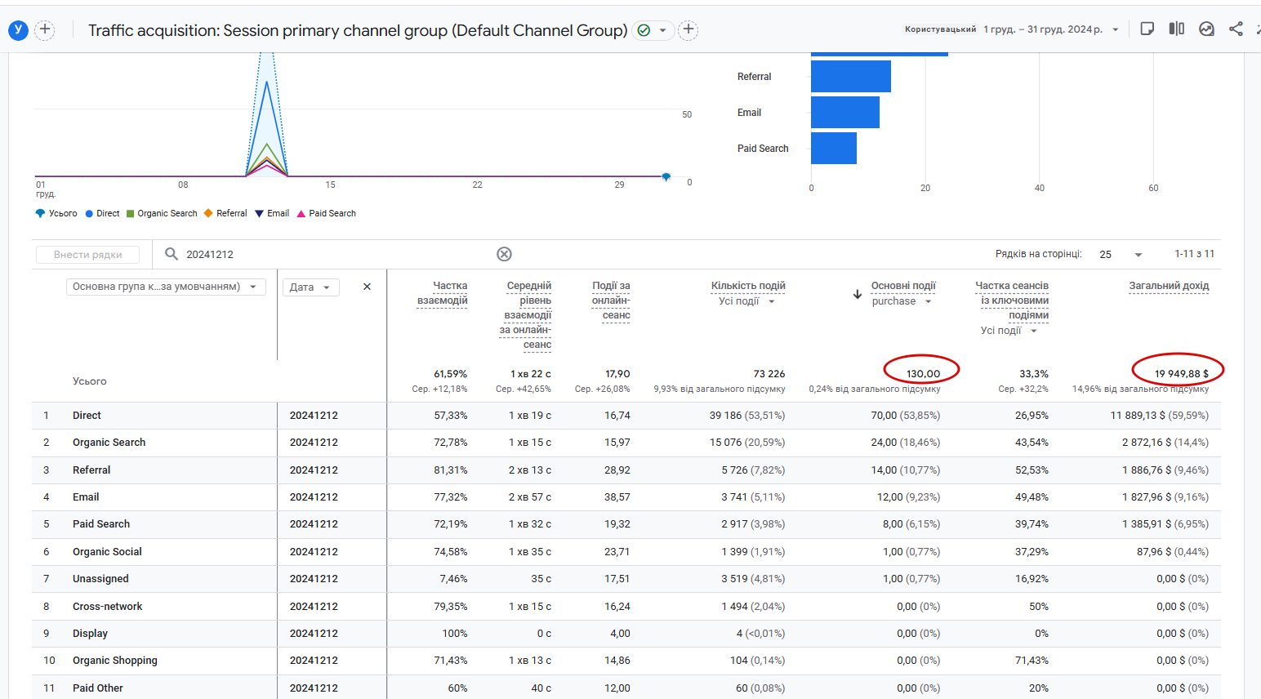1261x699 pixels.
Task: Sort by Загальний дохід column header
Action: pos(1169,286)
